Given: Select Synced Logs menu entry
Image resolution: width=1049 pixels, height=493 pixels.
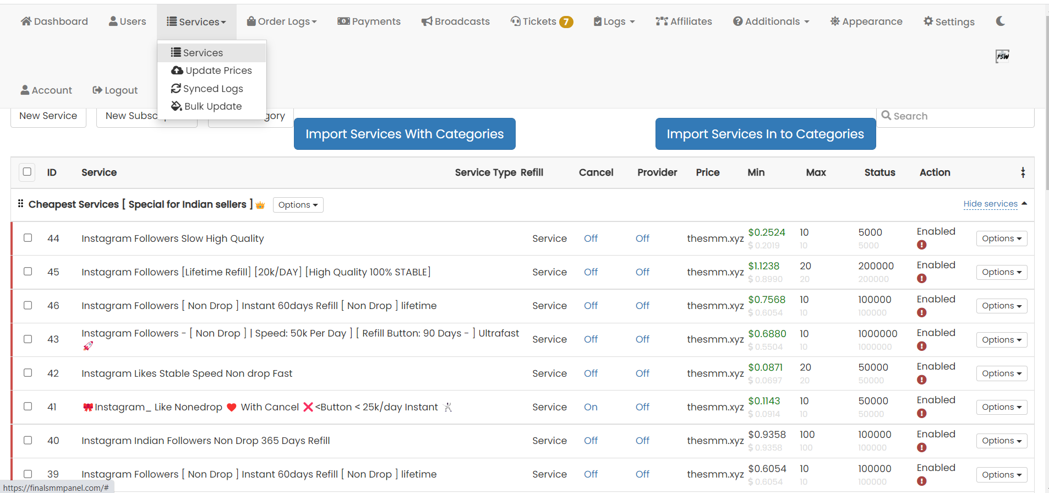Looking at the screenshot, I should (x=212, y=89).
